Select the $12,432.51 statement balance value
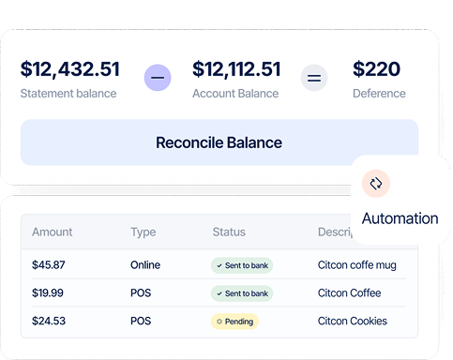Viewport: 453px width, 360px height. tap(70, 69)
